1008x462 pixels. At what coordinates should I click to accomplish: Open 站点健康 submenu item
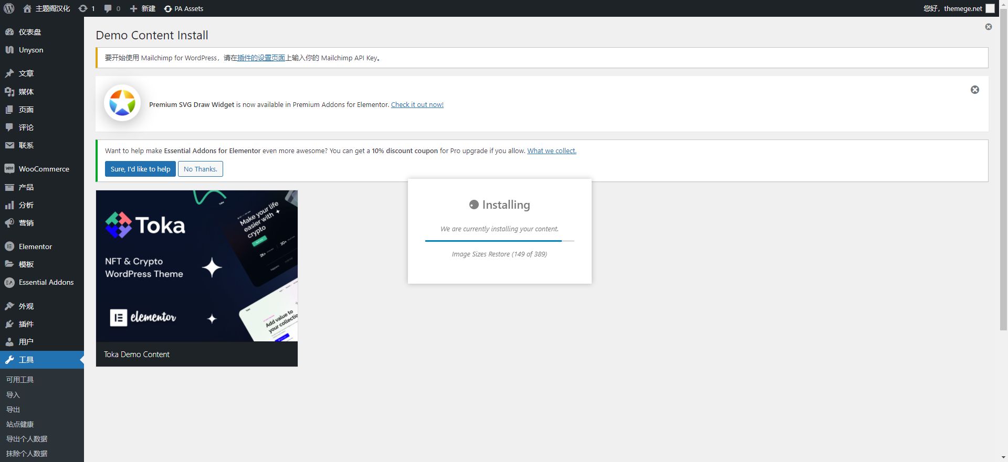(20, 424)
